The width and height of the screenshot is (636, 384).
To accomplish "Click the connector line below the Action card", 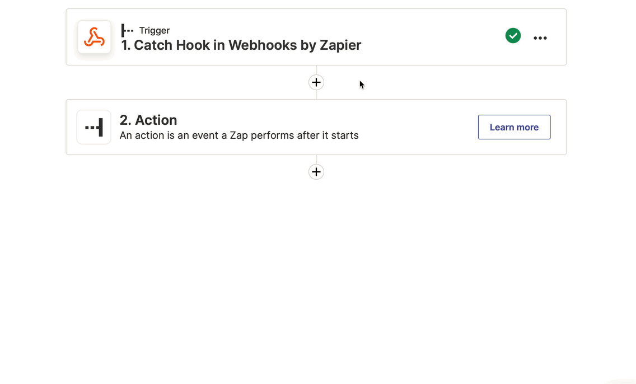I will 316,160.
